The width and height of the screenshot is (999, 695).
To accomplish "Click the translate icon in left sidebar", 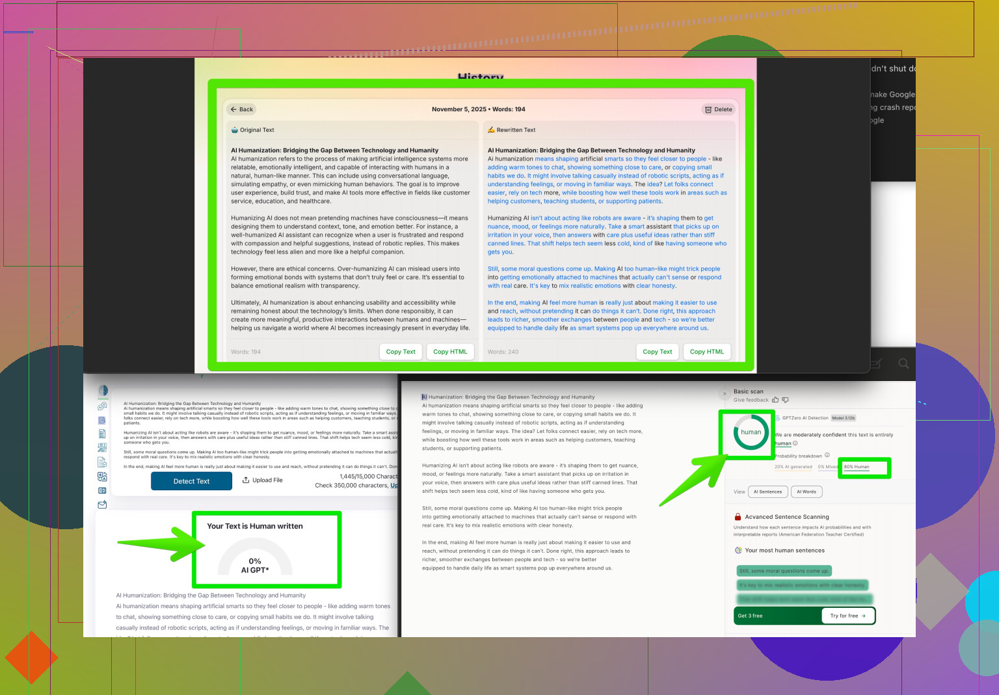I will point(102,477).
